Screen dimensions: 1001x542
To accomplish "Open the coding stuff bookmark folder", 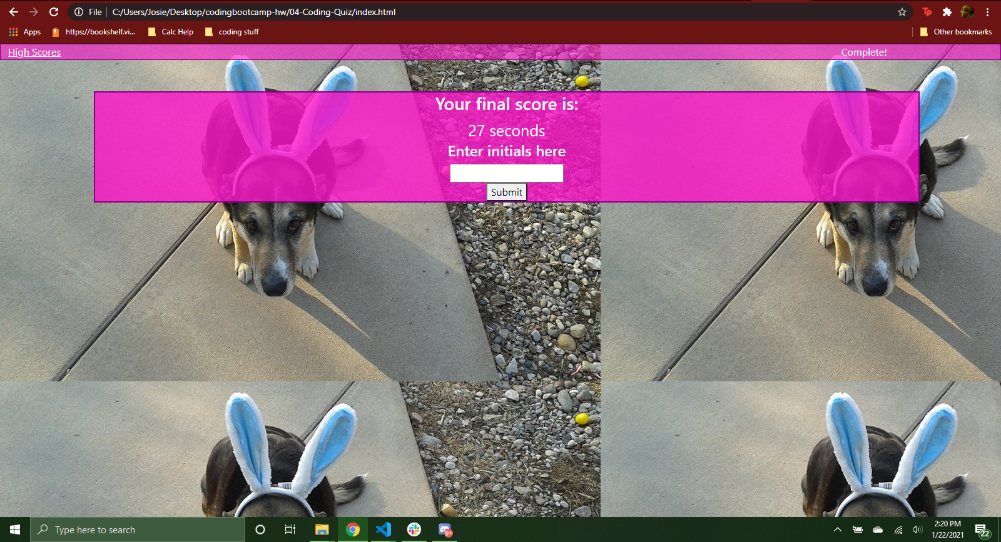I will 231,32.
